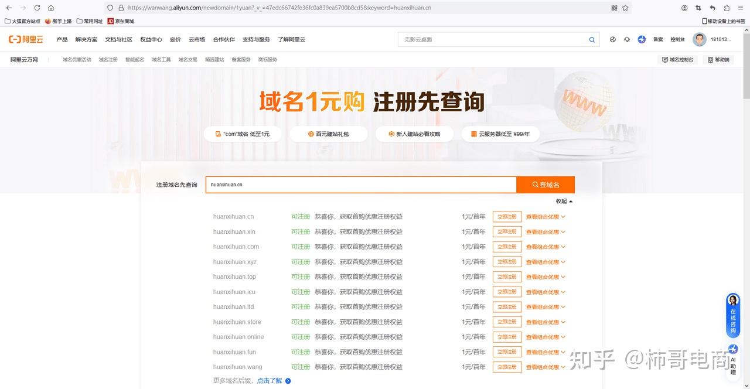750x389 pixels.
Task: Click the domain query input field
Action: (x=361, y=185)
